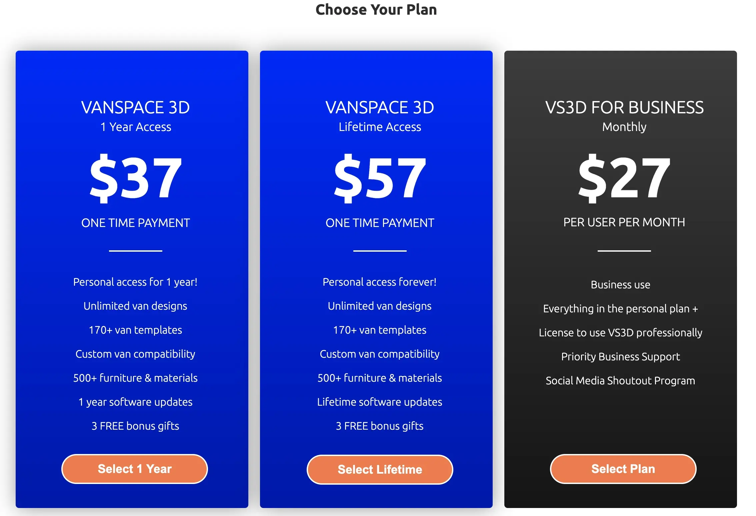
Task: Click the Personal access for 1 year text
Action: [x=135, y=282]
